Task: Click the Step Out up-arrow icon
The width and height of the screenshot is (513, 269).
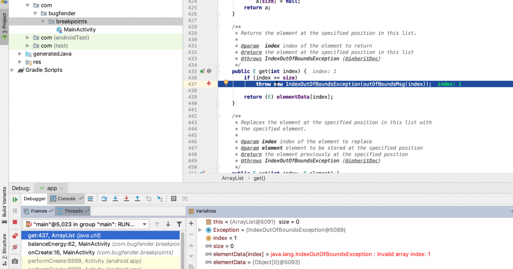Action: pyautogui.click(x=138, y=199)
